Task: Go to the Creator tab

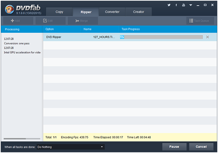Action: (139, 12)
